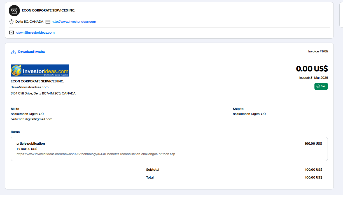Viewport: 343px width, 199px height.
Task: Select the Invoice #1785 label
Action: point(318,52)
